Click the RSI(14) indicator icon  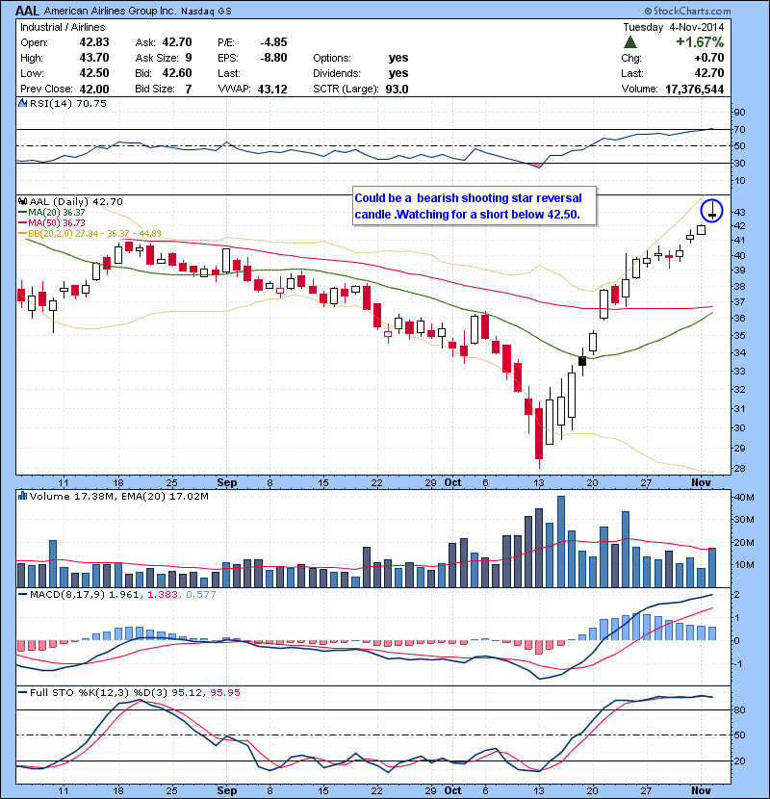coord(22,103)
